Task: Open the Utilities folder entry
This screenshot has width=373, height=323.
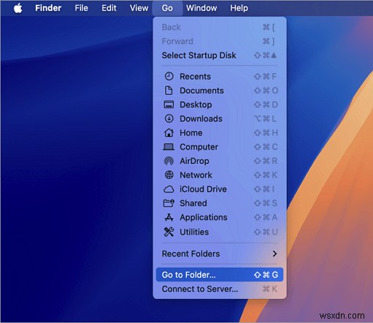Action: 220,232
